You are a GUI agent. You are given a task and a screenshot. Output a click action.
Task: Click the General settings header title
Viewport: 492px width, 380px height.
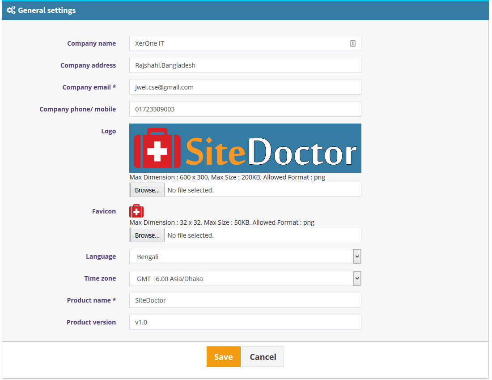47,10
